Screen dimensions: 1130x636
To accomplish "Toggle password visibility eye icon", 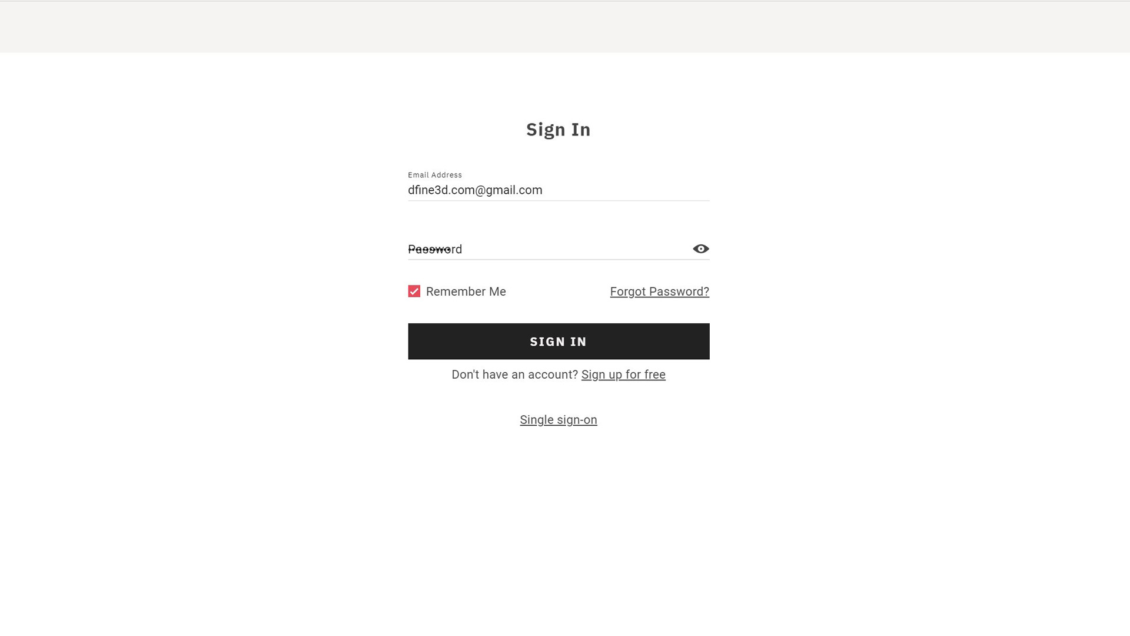I will pyautogui.click(x=700, y=249).
